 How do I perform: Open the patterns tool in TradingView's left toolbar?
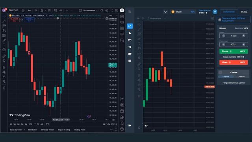click(x=4, y=31)
